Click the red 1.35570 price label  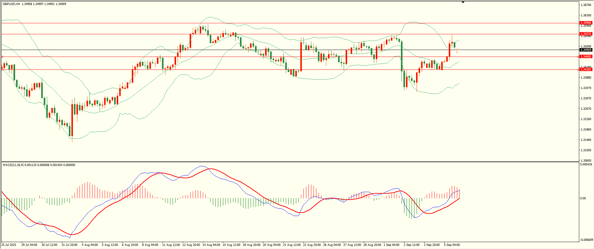(x=586, y=34)
